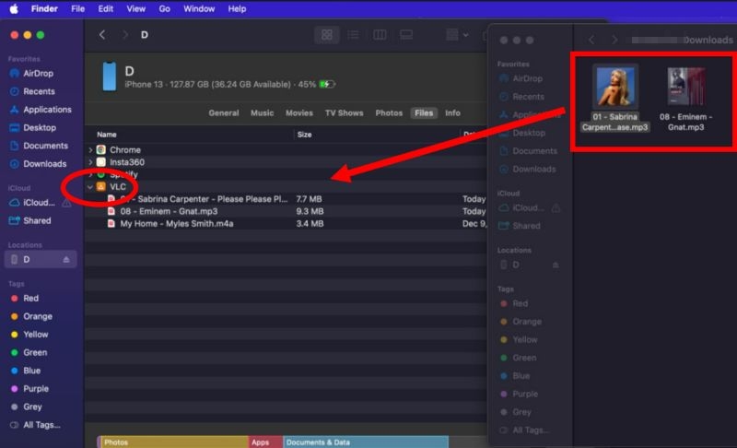This screenshot has height=448, width=737.
Task: Expand the Chrome app folder
Action: 90,149
